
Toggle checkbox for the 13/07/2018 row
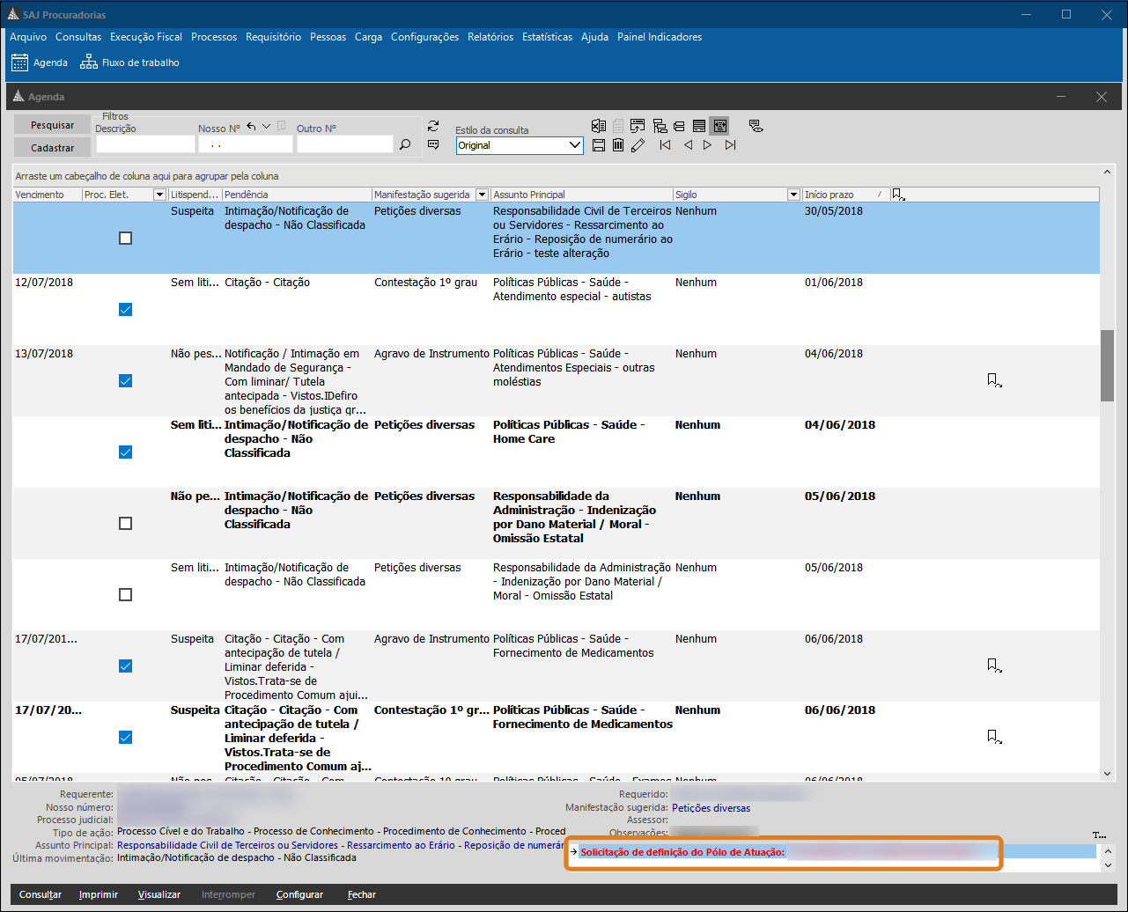tap(125, 381)
